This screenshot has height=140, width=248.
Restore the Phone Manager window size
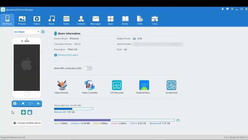click(x=241, y=9)
